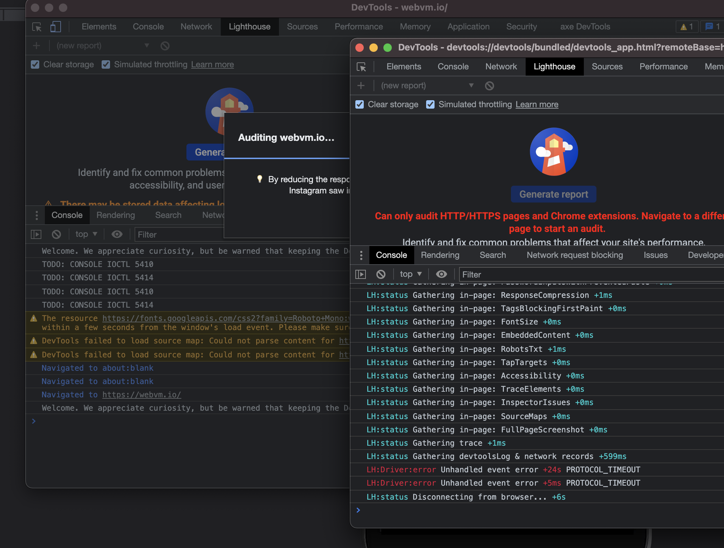
Task: Toggle Clear storage in the back DevTools window
Action: [35, 64]
